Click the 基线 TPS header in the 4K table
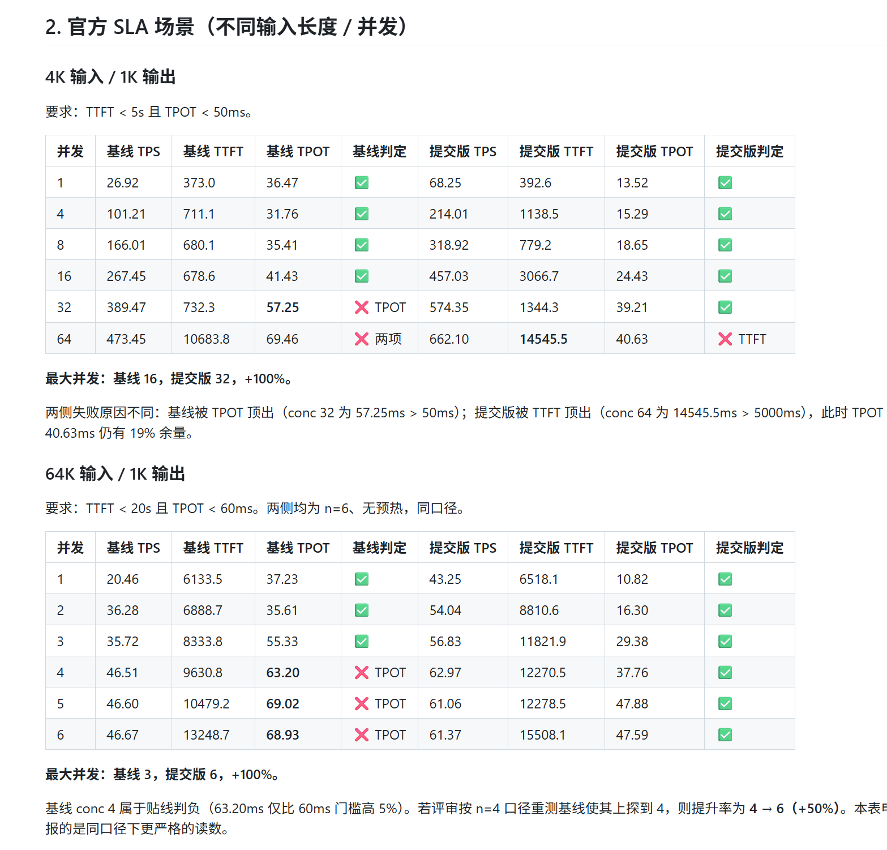Image resolution: width=887 pixels, height=850 pixels. pos(134,151)
